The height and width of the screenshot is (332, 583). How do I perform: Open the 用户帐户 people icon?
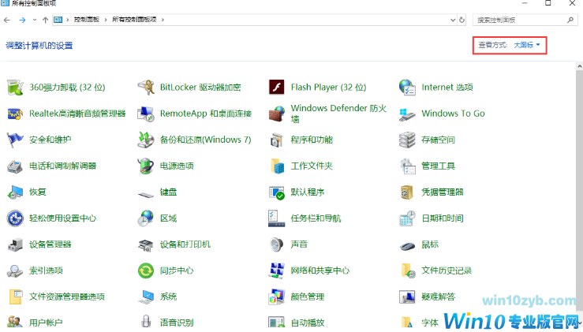click(15, 323)
